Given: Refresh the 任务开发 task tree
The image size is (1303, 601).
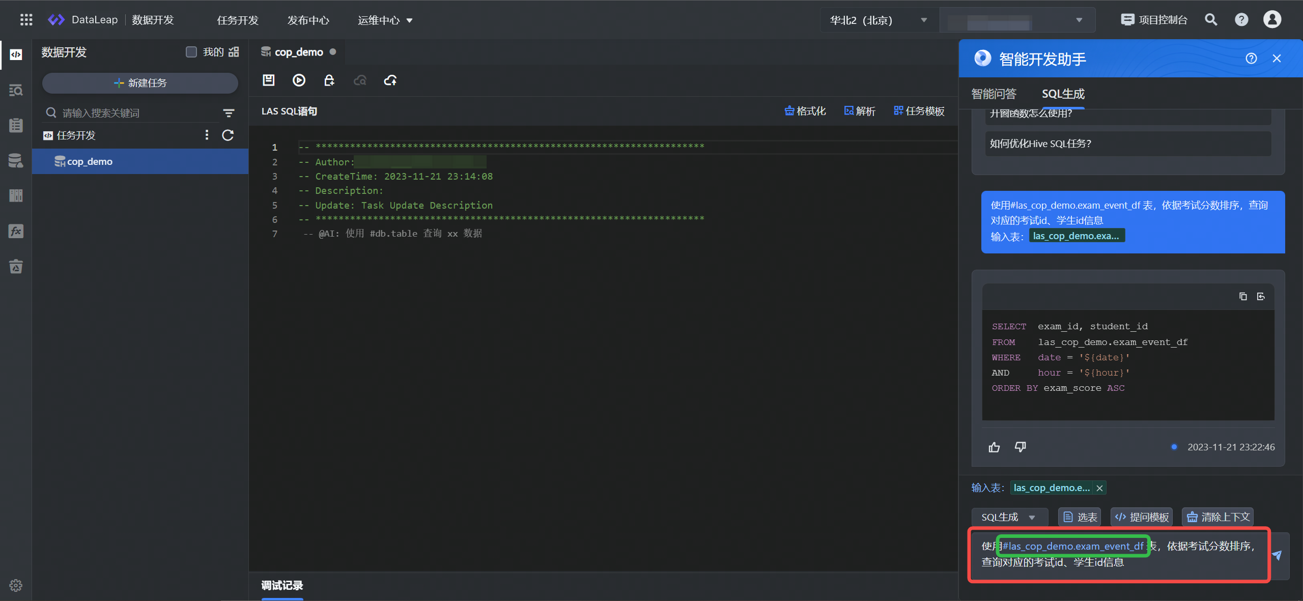Looking at the screenshot, I should click(x=228, y=135).
